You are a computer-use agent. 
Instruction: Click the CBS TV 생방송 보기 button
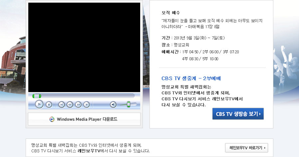(x=238, y=114)
